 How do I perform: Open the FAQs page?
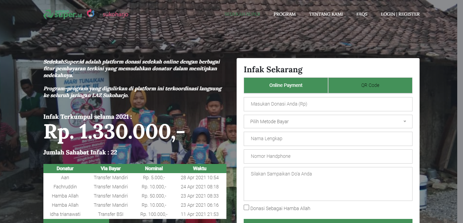click(362, 14)
